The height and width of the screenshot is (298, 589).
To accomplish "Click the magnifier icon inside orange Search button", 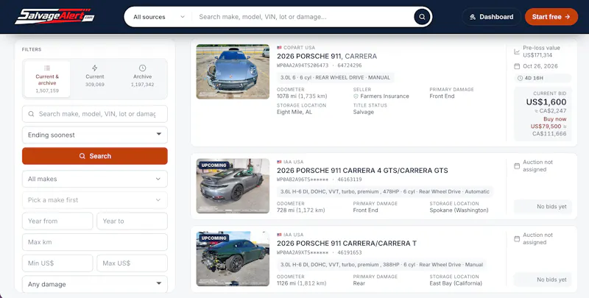I will 82,156.
